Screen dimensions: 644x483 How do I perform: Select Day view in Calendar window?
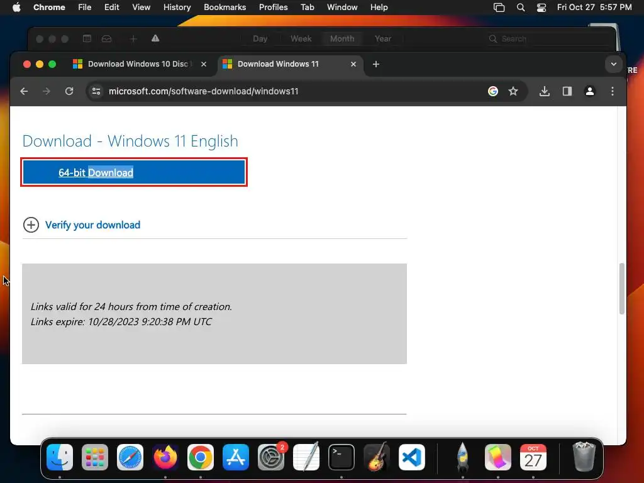pyautogui.click(x=260, y=38)
